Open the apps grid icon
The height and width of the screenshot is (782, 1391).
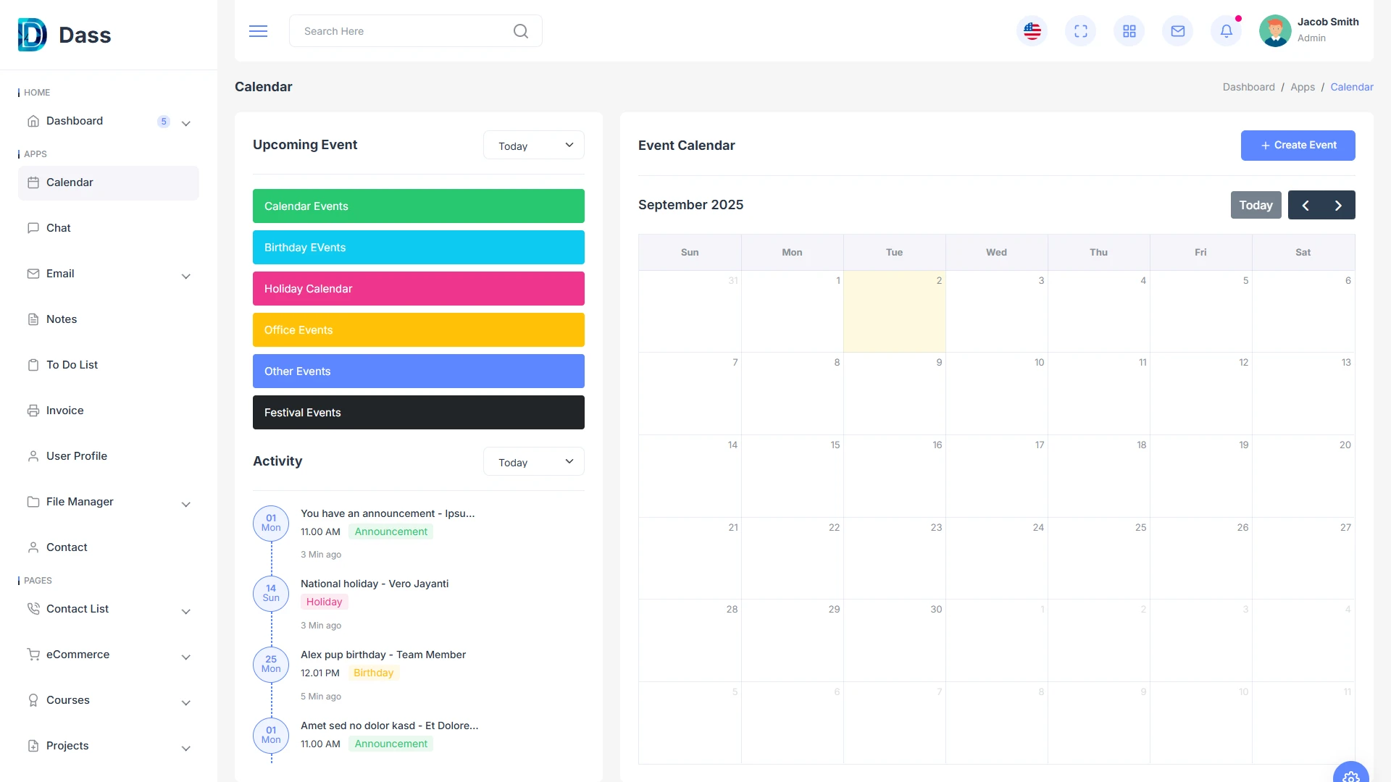coord(1129,31)
